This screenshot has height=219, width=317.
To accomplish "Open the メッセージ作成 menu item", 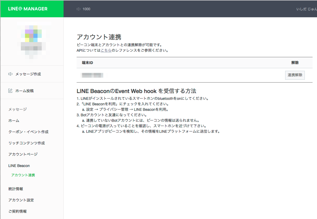I will [x=28, y=74].
